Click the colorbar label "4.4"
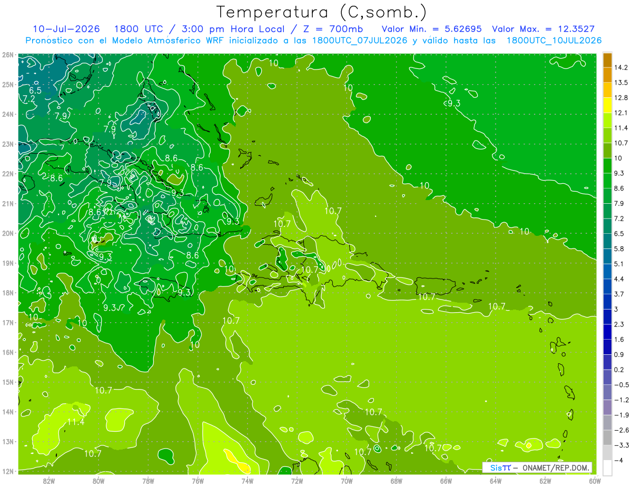The width and height of the screenshot is (632, 488). [619, 279]
